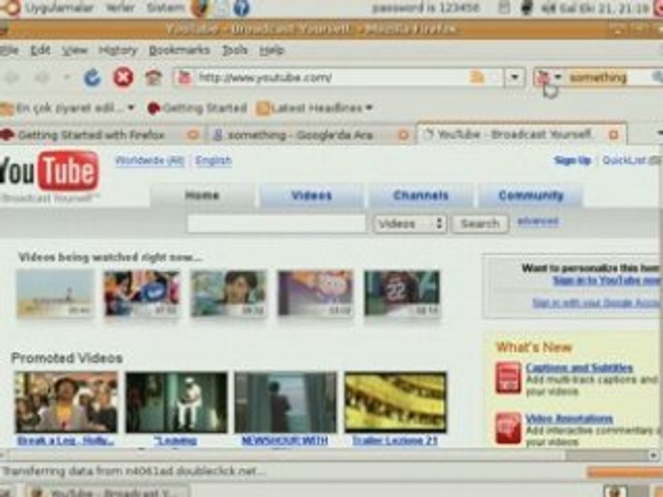
Task: Open the Captions and Subtitles link
Action: [x=579, y=367]
